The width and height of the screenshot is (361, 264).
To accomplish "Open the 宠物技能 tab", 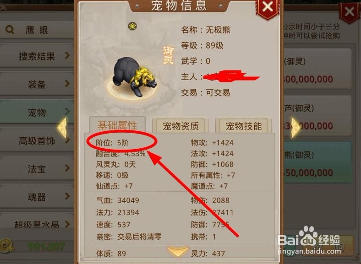I will click(244, 126).
